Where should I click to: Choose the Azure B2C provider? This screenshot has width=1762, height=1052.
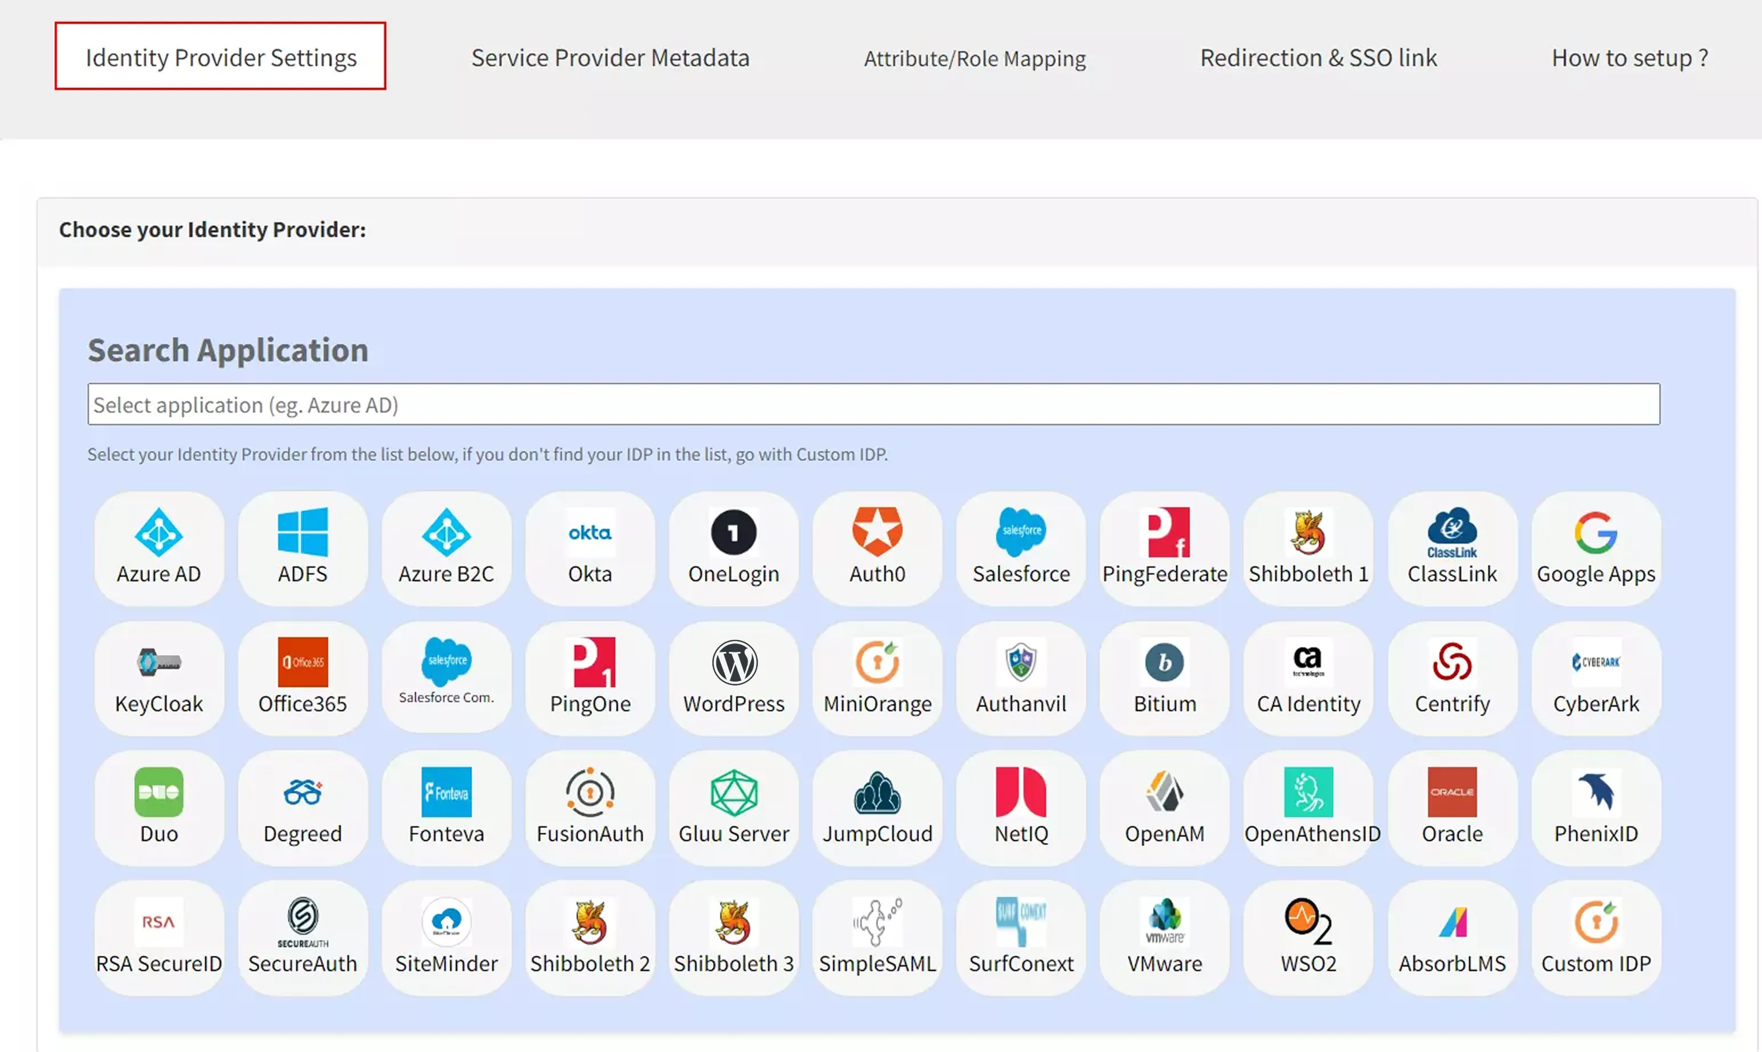[x=447, y=548]
